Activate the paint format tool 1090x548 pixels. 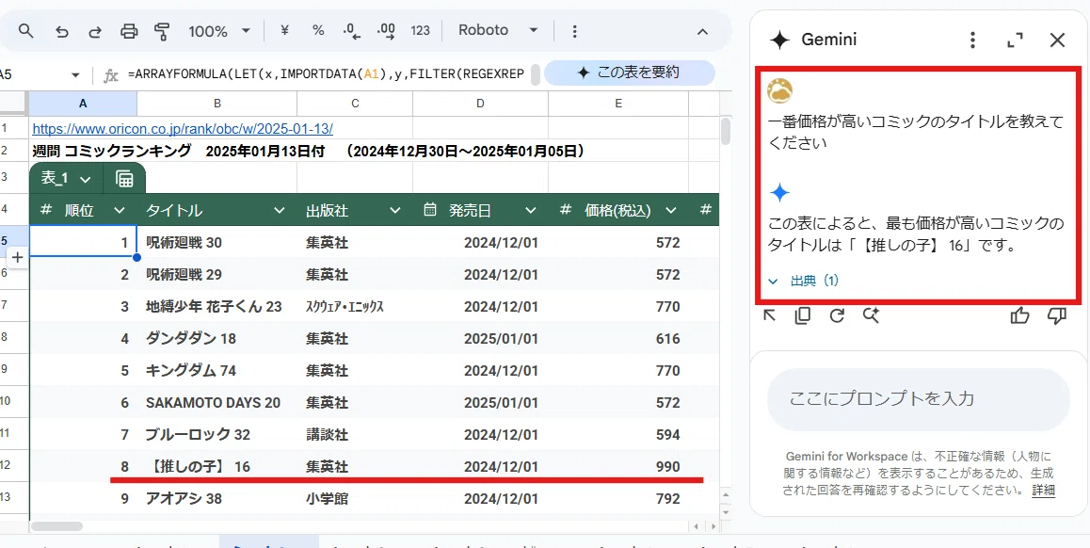tap(162, 30)
